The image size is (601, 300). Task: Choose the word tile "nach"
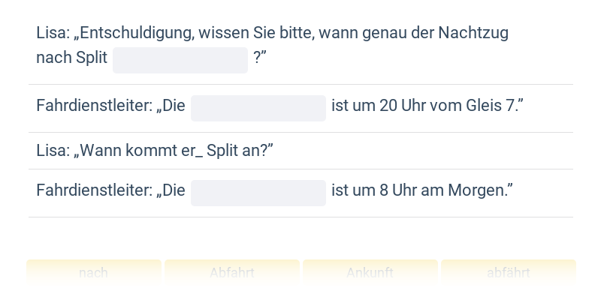(x=93, y=273)
